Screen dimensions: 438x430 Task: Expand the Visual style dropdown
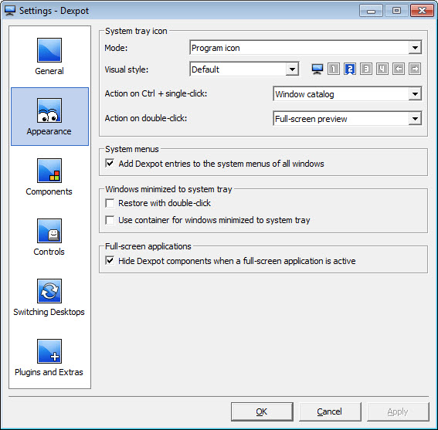244,69
